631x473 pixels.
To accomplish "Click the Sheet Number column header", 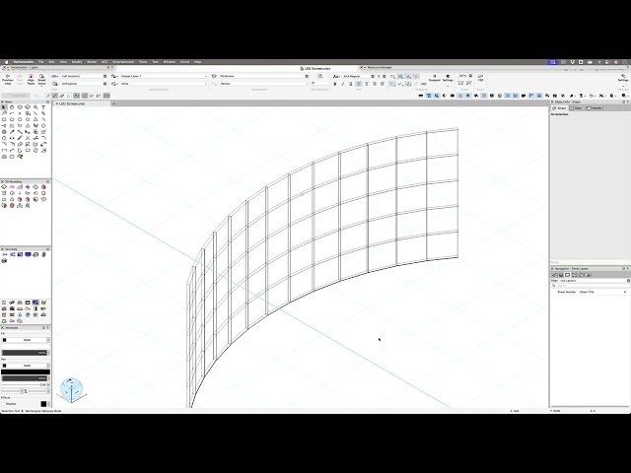I will coord(567,292).
